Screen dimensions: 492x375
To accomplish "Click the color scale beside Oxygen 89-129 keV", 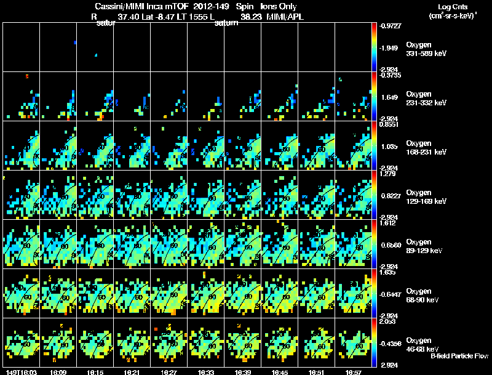I will point(374,244).
